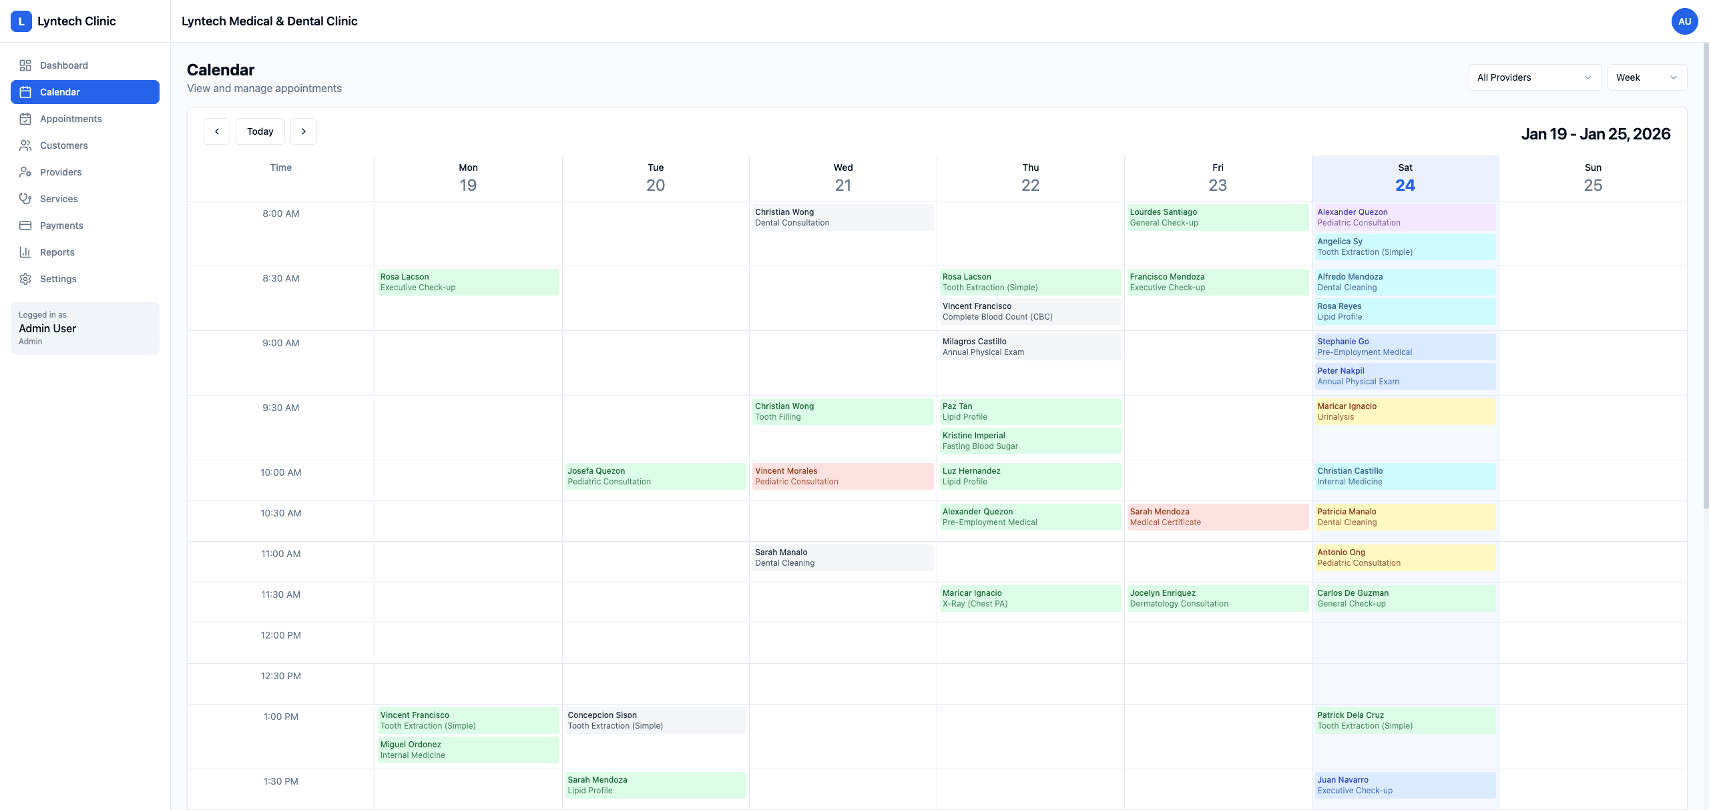The width and height of the screenshot is (1709, 810).
Task: Open Patrick Dela Cruz Tooth Extraction appointment
Action: 1405,721
